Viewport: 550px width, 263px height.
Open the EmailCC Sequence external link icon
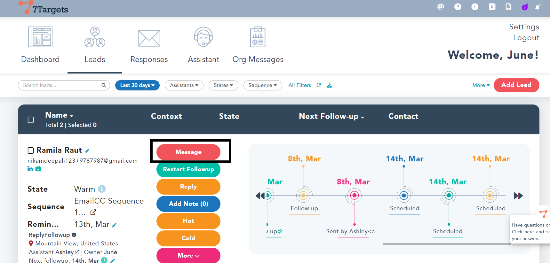[x=93, y=212]
